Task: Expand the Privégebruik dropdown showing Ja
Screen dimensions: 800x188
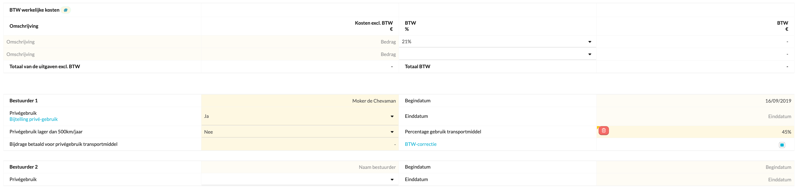Action: [300, 116]
